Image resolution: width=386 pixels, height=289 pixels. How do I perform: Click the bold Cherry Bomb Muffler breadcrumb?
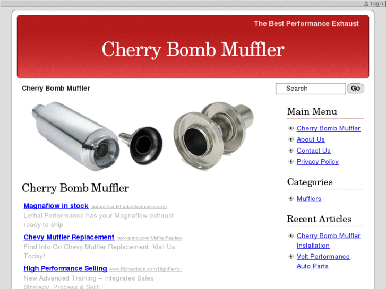pyautogui.click(x=56, y=89)
